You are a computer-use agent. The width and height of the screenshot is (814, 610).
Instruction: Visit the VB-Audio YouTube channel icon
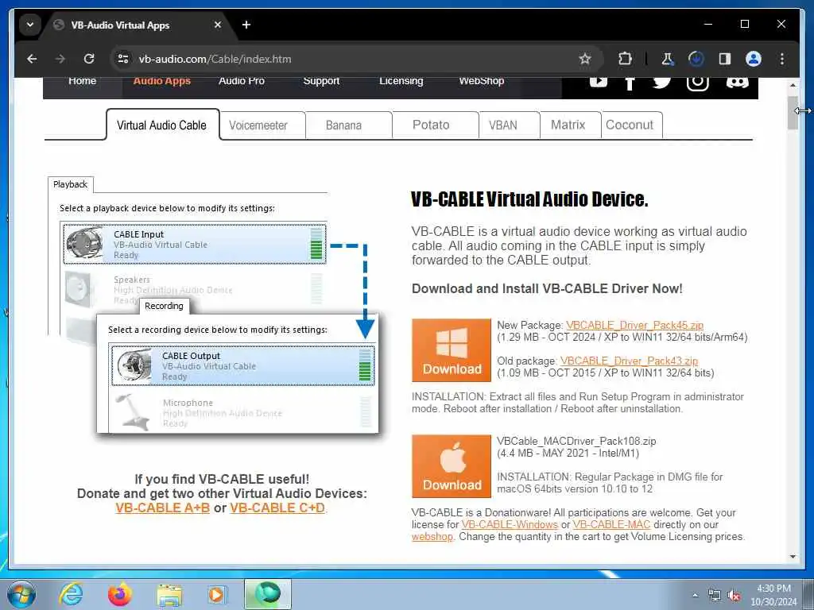[x=598, y=81]
